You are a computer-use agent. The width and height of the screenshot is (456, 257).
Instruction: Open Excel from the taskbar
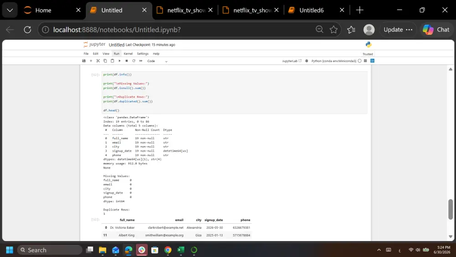tap(181, 250)
